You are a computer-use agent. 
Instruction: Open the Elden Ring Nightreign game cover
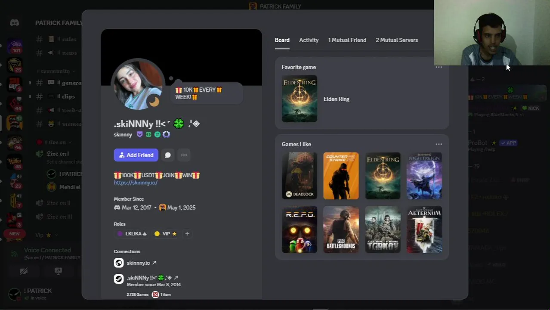point(424,176)
